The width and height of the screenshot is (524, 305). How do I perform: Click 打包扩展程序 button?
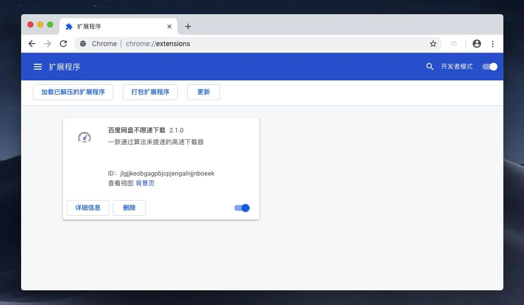click(x=150, y=92)
